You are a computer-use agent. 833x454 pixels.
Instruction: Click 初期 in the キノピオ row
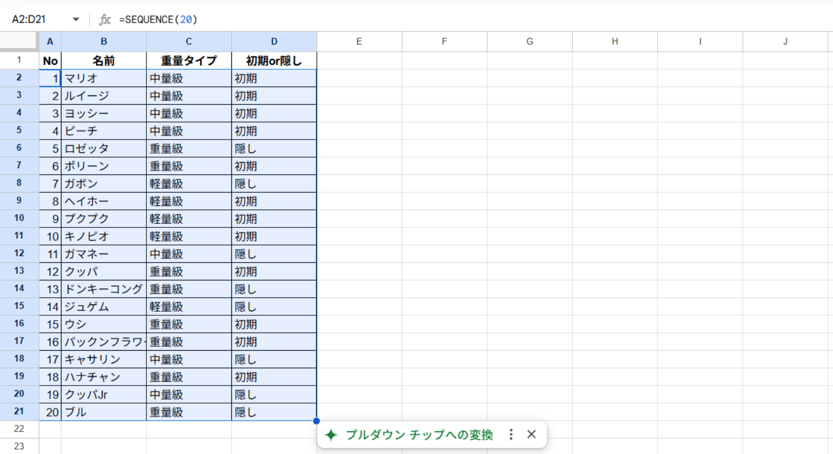pos(274,236)
